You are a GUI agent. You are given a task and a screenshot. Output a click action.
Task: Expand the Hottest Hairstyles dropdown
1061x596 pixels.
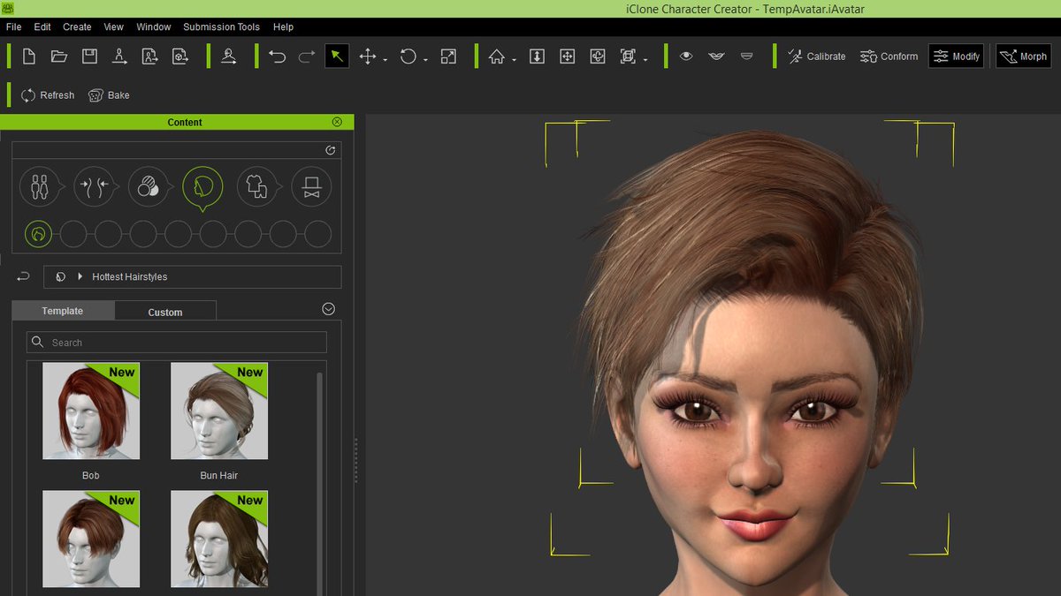[80, 276]
